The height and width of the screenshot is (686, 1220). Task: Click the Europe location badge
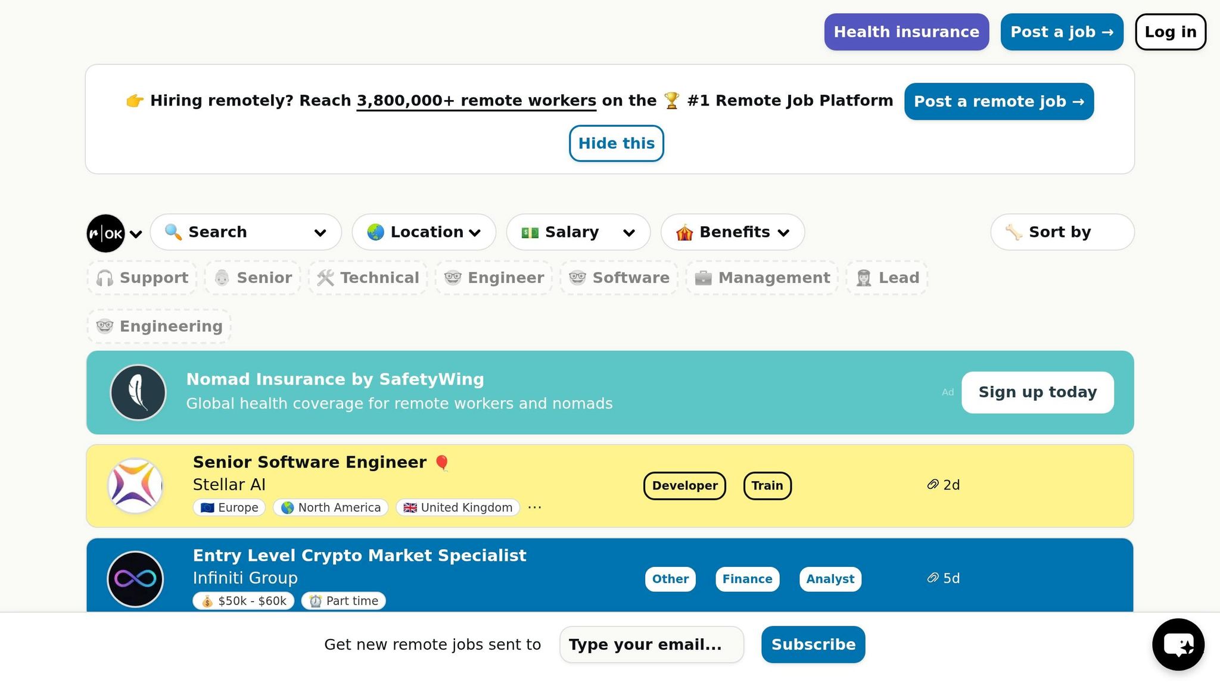[229, 507]
